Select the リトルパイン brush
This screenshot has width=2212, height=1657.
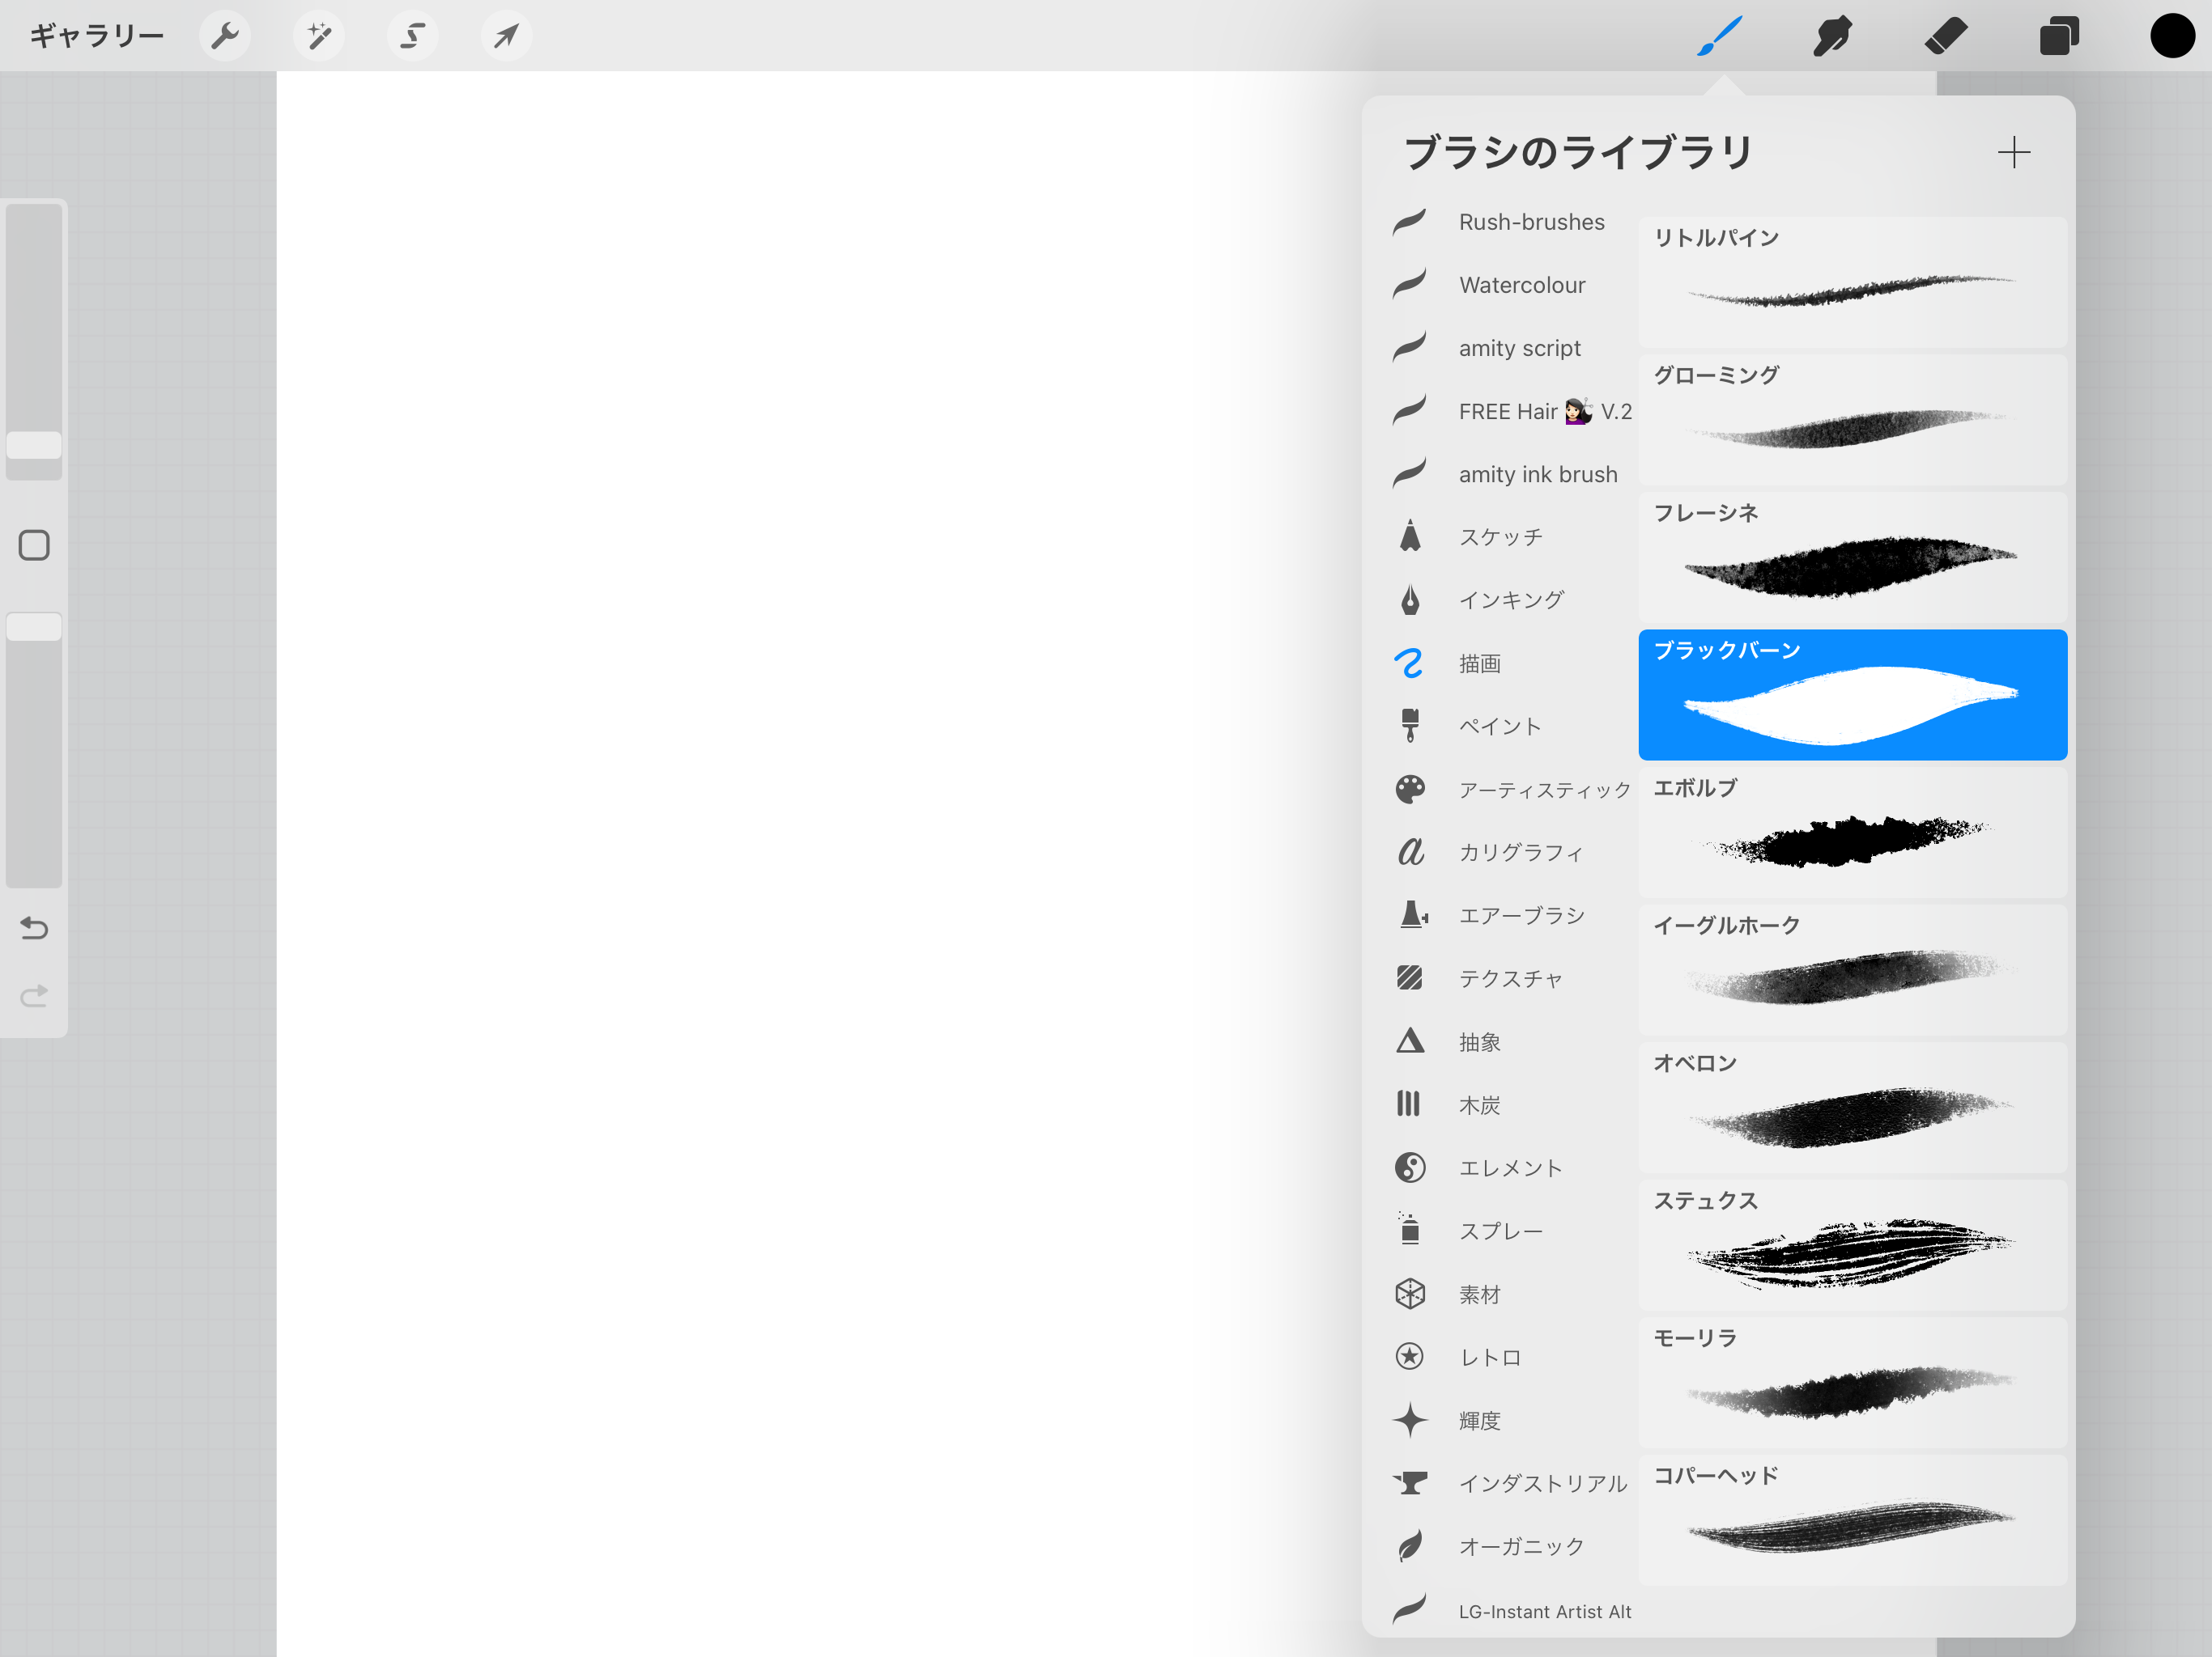pos(1852,282)
